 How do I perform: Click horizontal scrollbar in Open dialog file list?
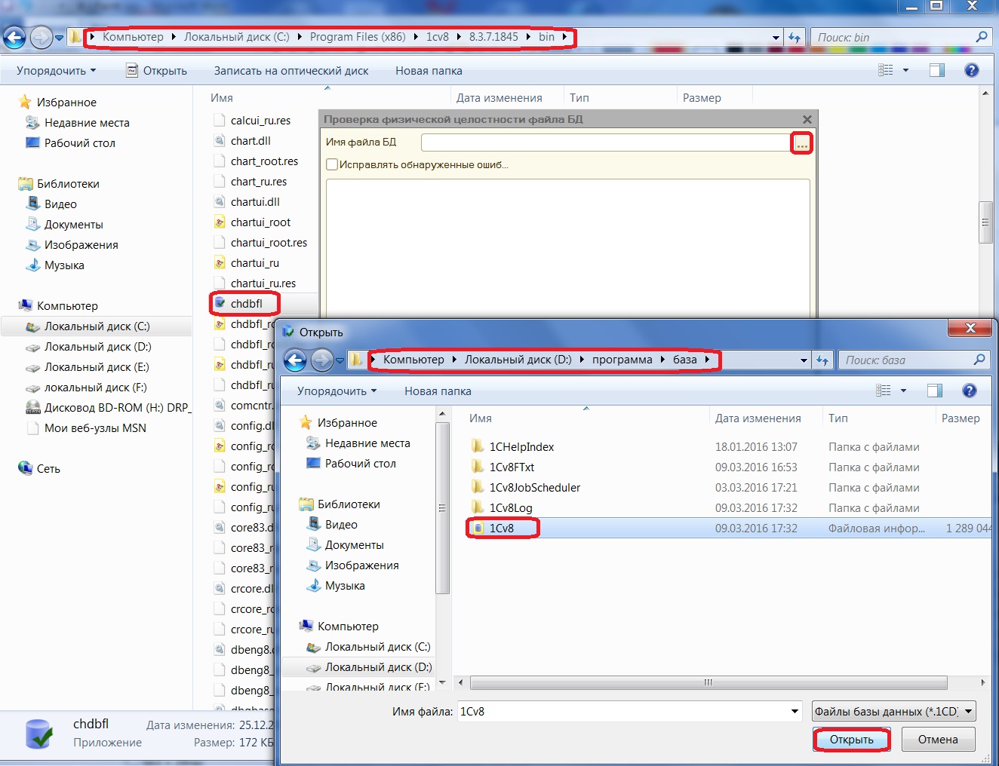click(708, 682)
